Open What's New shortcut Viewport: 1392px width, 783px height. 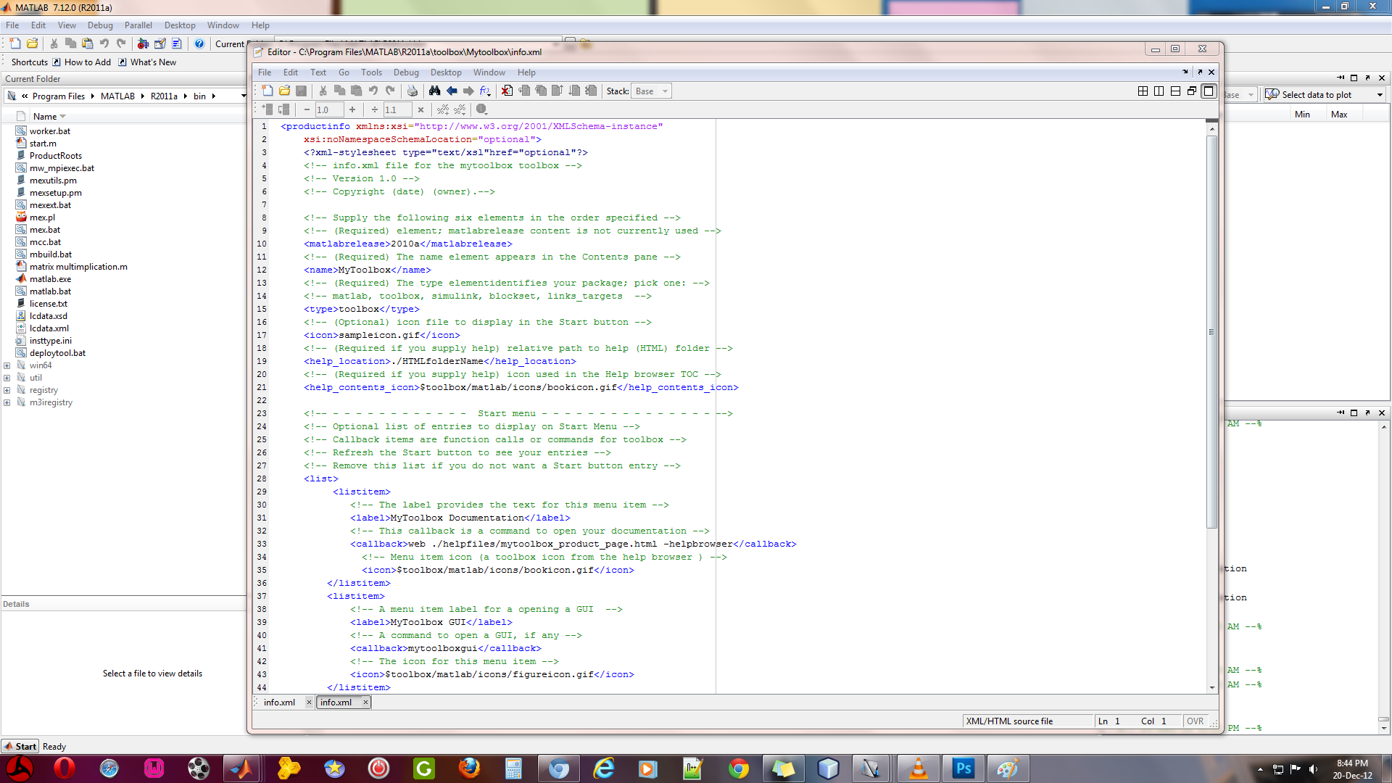tap(148, 62)
